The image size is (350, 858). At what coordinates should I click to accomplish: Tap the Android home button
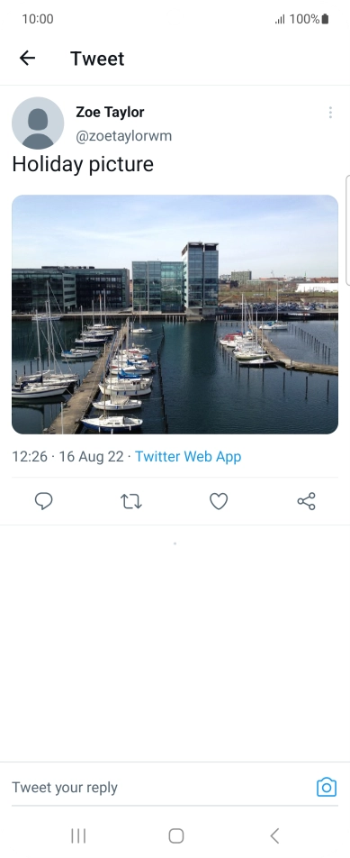point(175,835)
